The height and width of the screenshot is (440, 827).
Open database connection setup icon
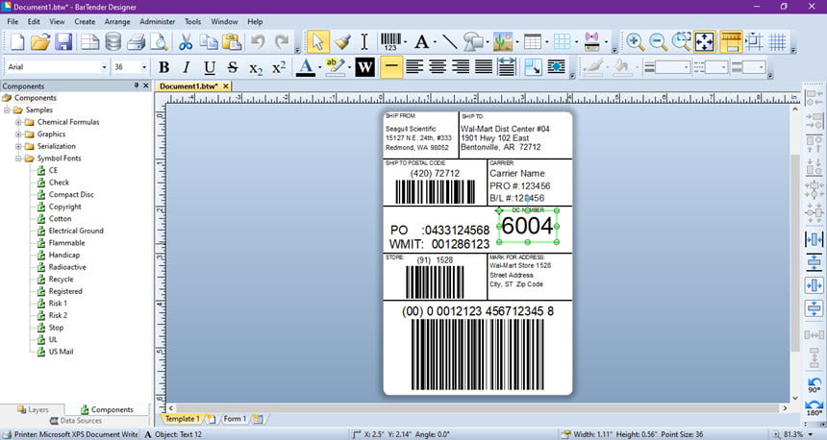(x=113, y=41)
